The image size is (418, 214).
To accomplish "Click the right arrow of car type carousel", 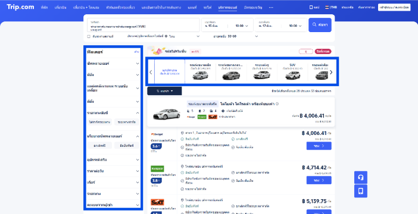I will click(x=331, y=72).
